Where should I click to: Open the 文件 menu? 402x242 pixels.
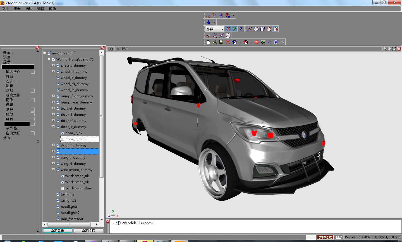coord(6,9)
